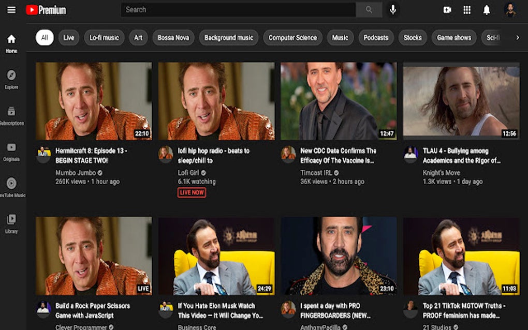The width and height of the screenshot is (528, 330).
Task: Start voice search with microphone icon
Action: [x=392, y=10]
